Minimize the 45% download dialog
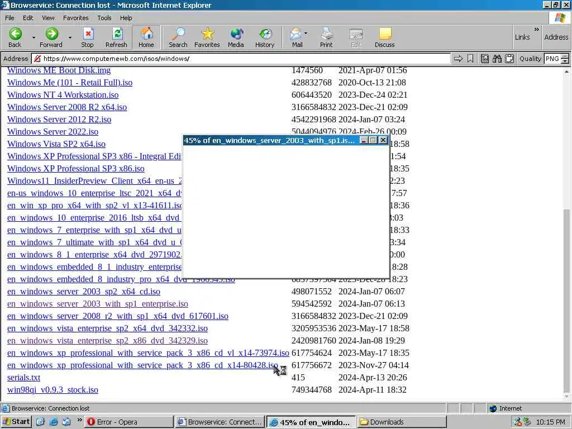The height and width of the screenshot is (429, 572). pos(364,140)
